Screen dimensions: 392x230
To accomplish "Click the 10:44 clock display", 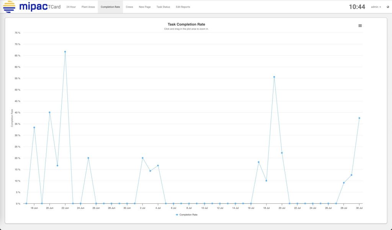I will point(357,7).
